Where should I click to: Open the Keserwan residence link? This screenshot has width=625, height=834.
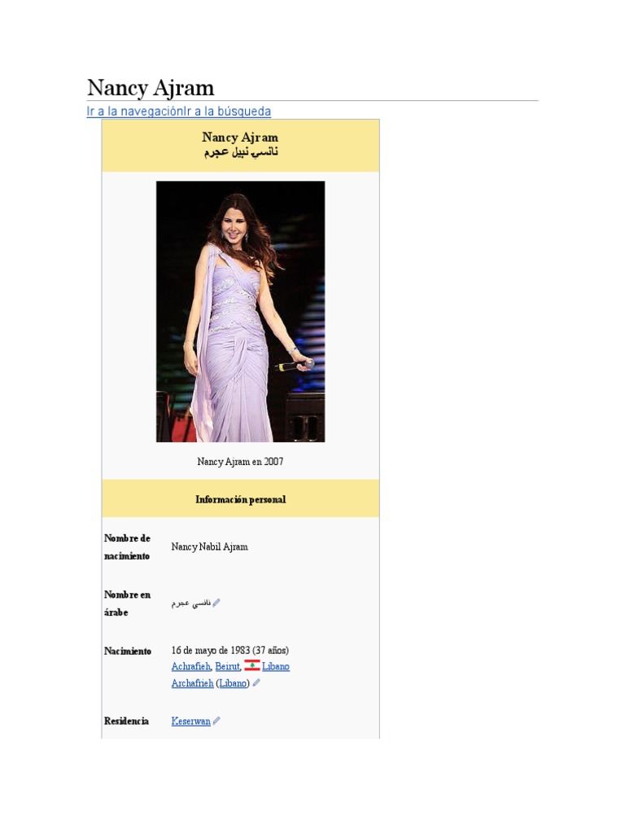click(x=190, y=721)
